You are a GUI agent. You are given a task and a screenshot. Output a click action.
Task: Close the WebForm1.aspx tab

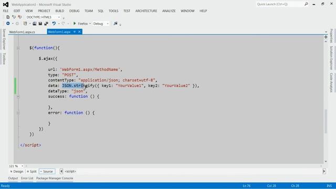[x=79, y=31]
